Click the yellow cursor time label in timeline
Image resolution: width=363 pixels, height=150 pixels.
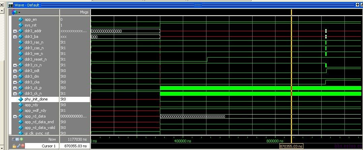click(x=291, y=146)
